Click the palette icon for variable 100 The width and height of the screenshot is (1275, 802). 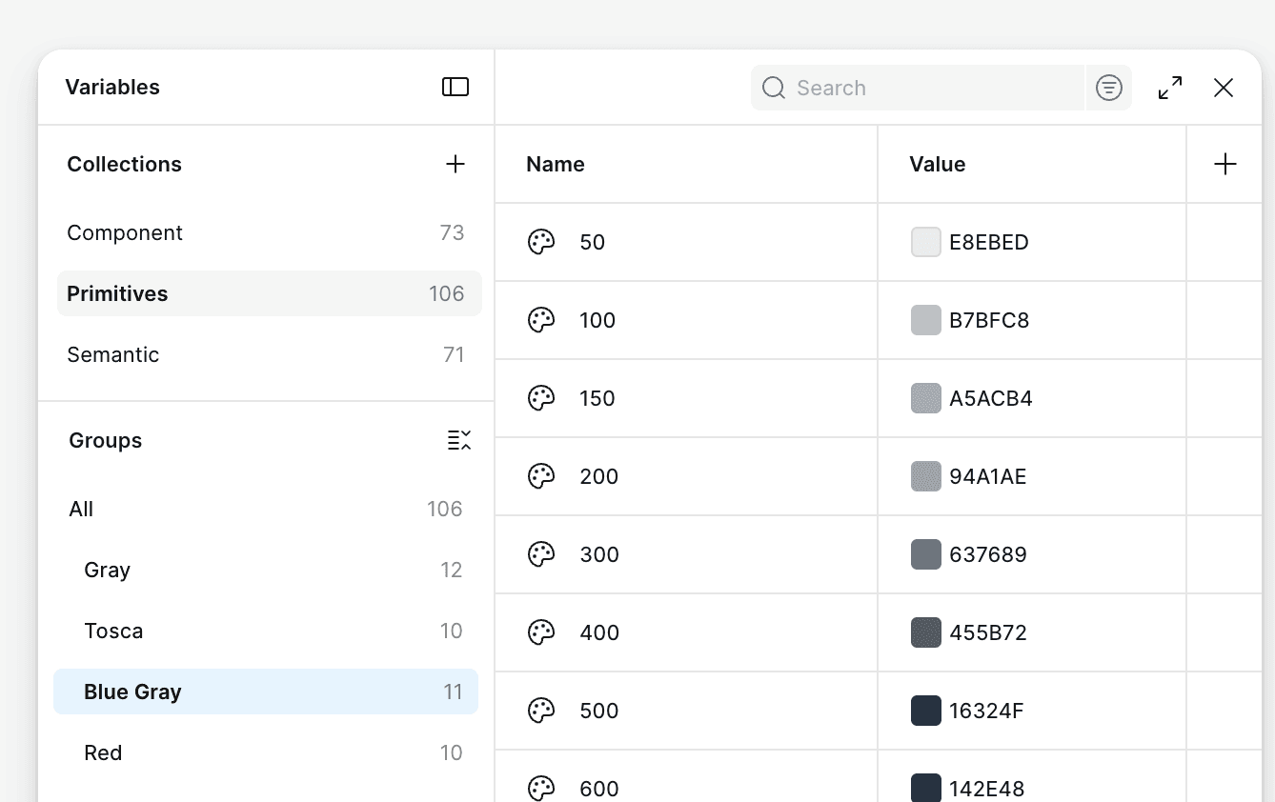pyautogui.click(x=541, y=320)
